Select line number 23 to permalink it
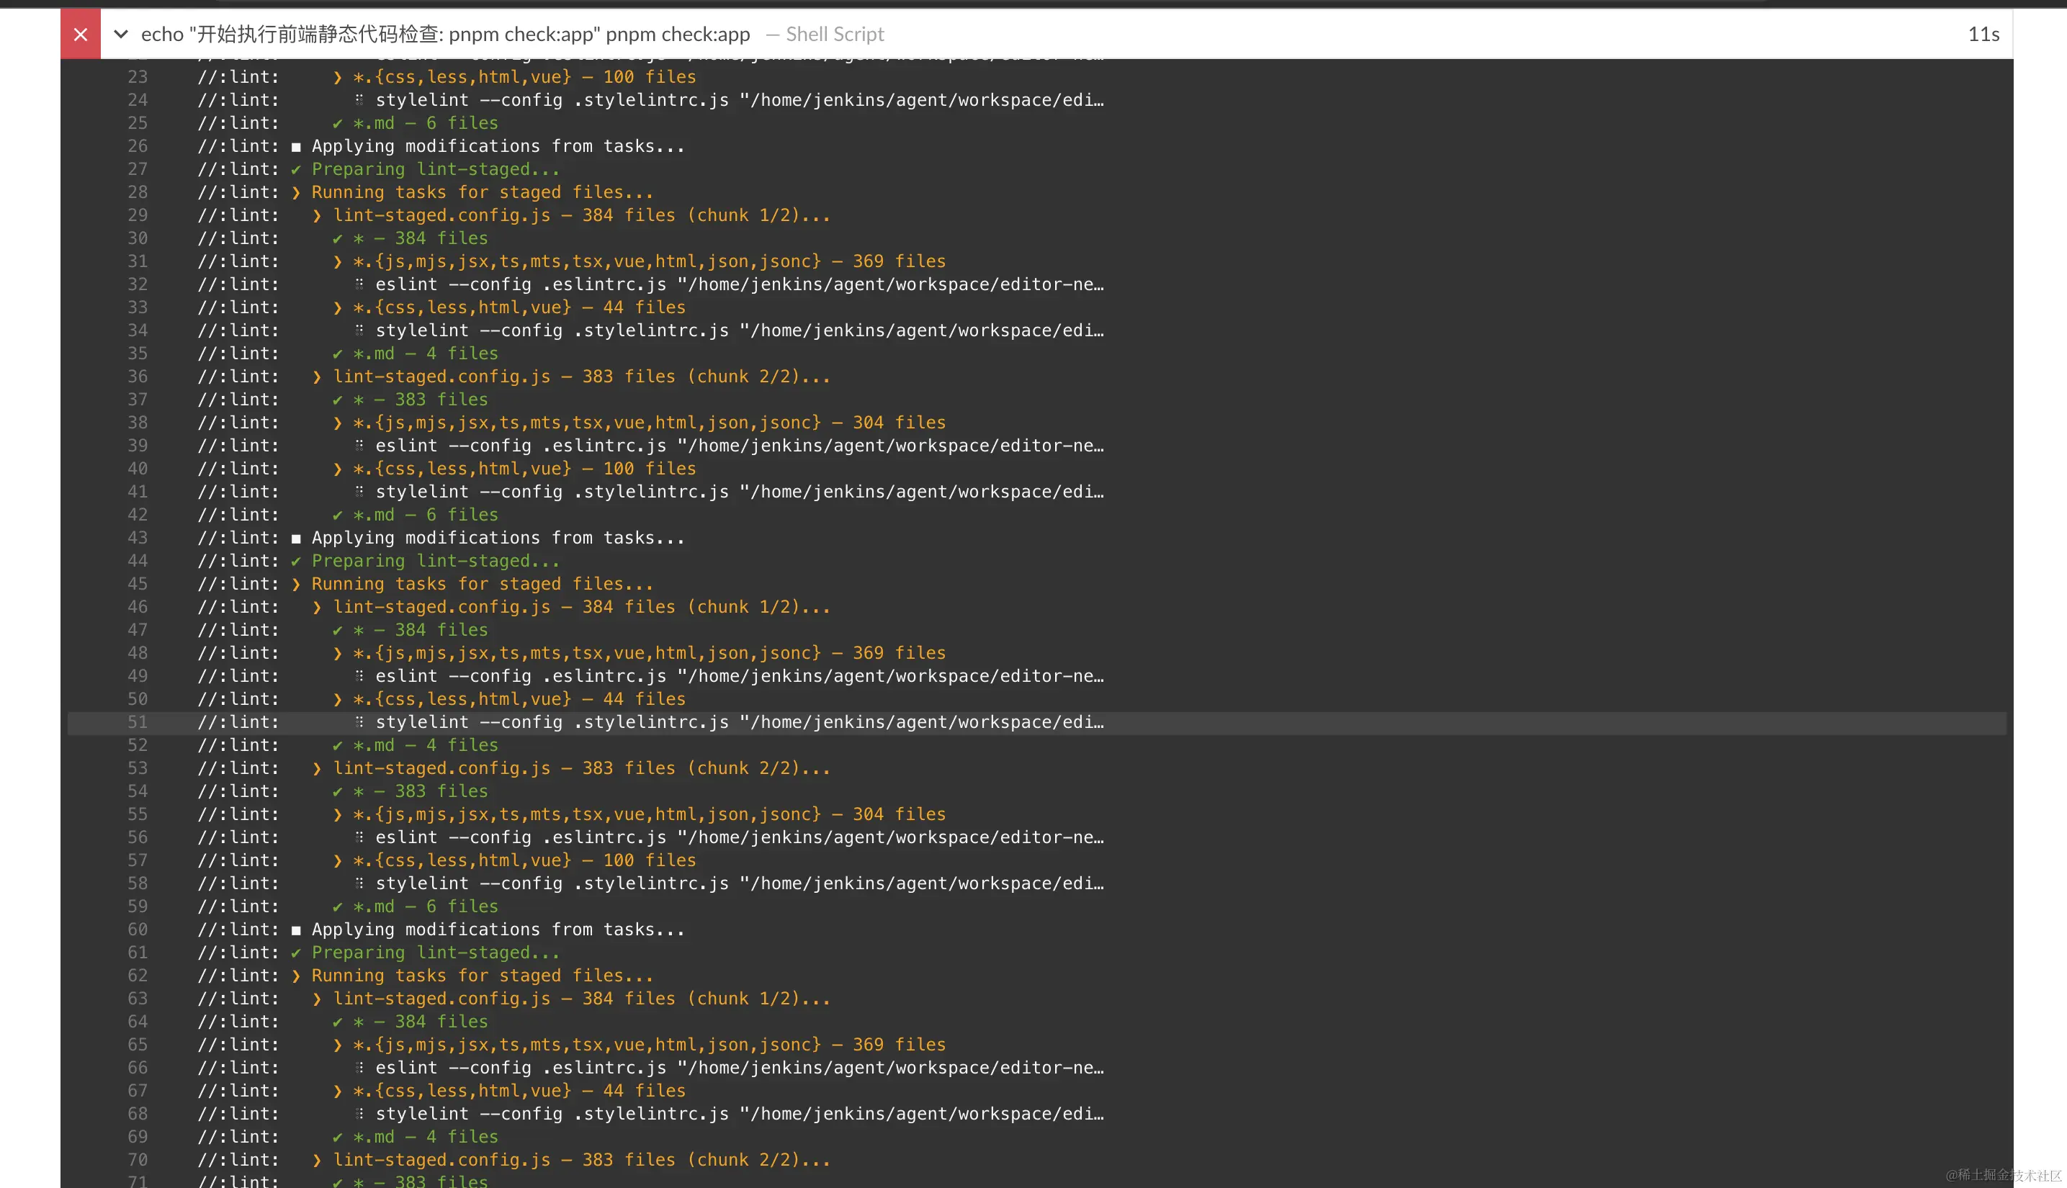 [x=137, y=77]
